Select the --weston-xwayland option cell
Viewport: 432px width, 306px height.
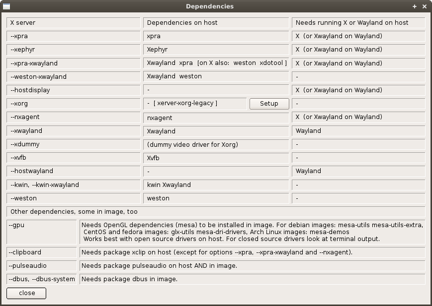[73, 76]
